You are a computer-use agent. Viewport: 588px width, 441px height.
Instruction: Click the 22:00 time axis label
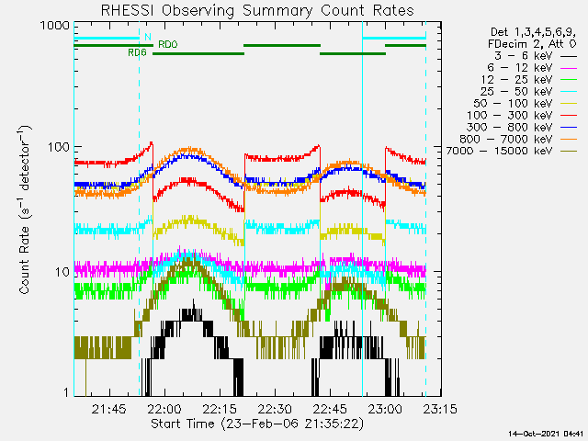(x=164, y=409)
